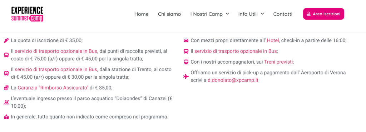Click the pencil icon beside quota di iscrizione
366x132 pixels.
pyautogui.click(x=6, y=40)
